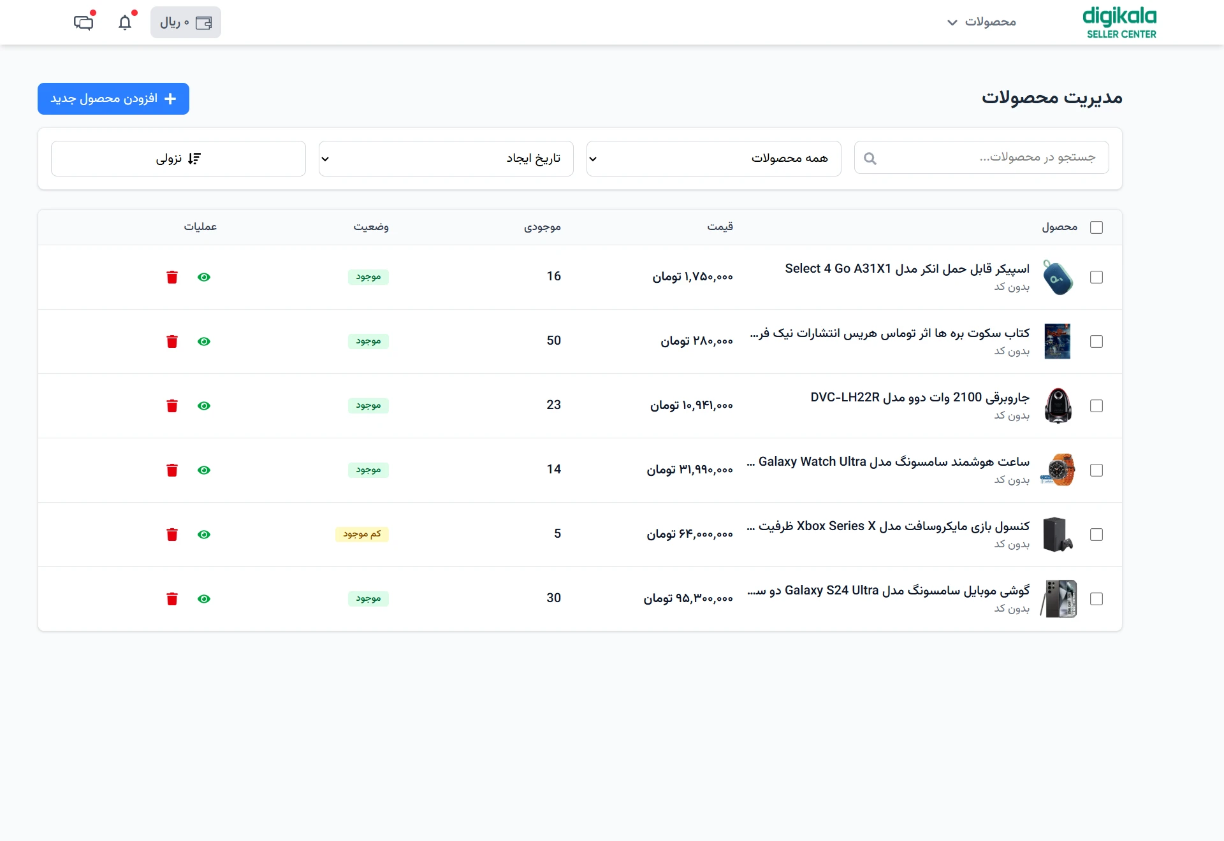Click the Digikala Seller Center logo
The image size is (1224, 841).
click(1120, 23)
